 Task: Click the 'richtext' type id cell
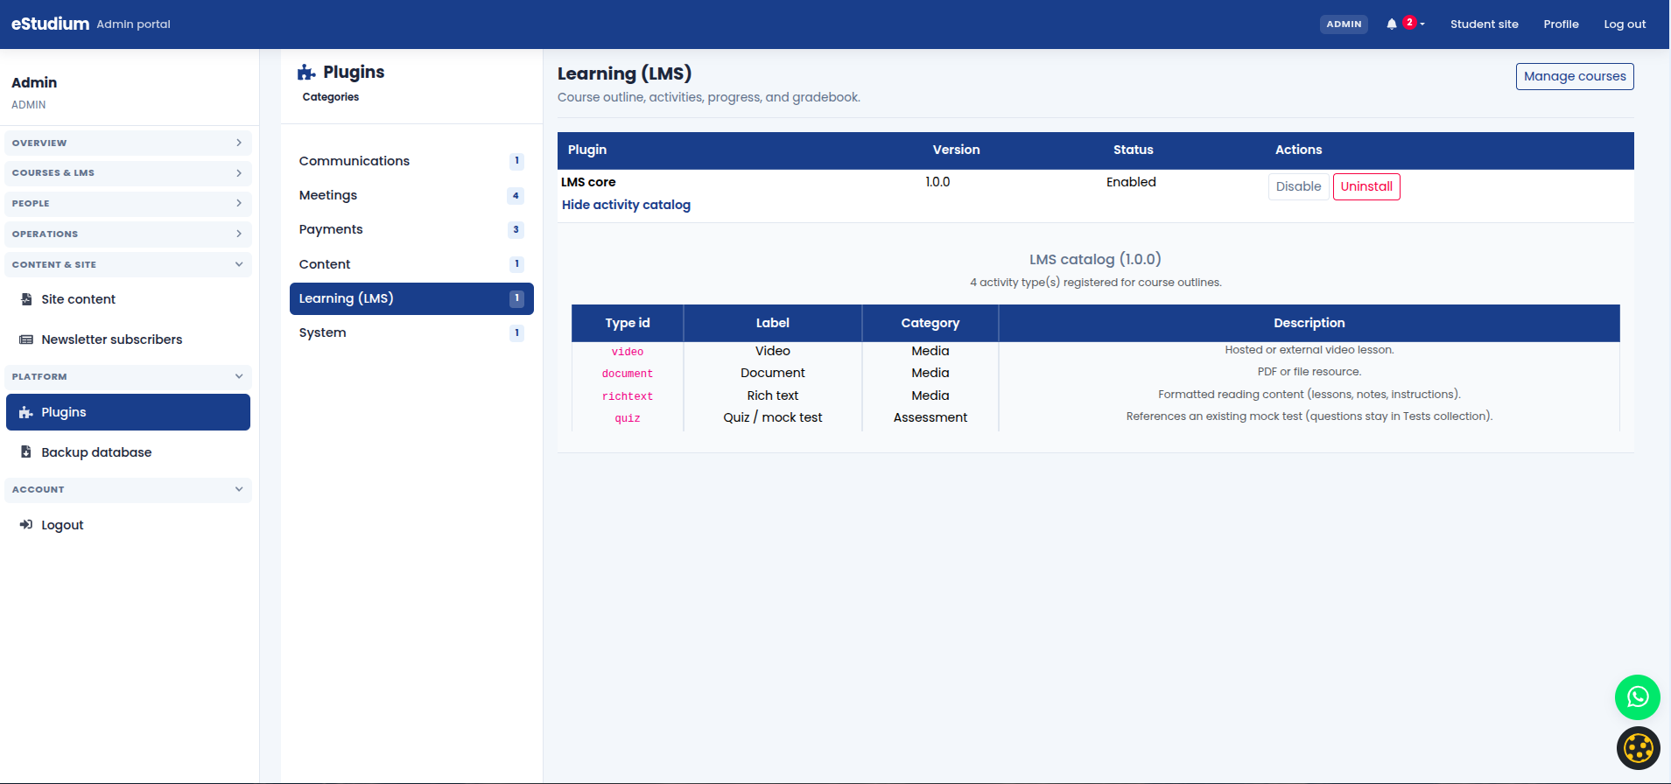tap(628, 396)
